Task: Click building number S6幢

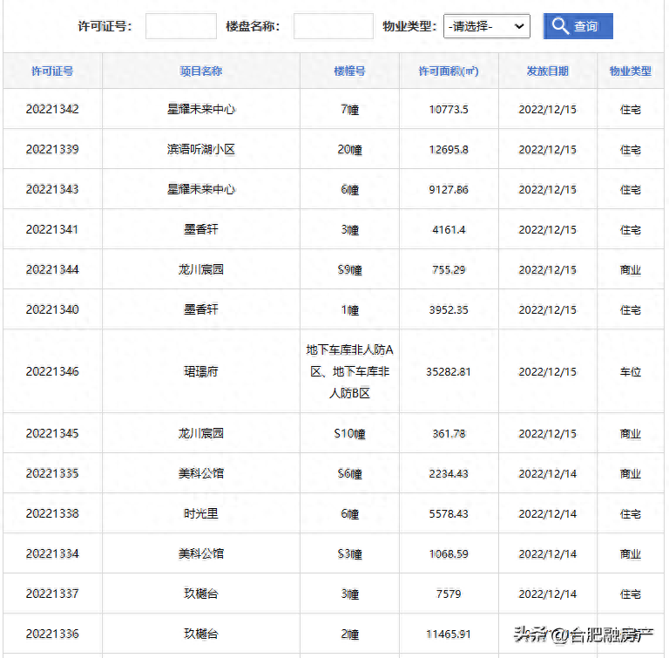Action: [349, 474]
